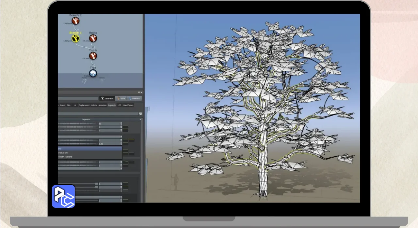The height and width of the screenshot is (228, 418).
Task: Choose the 'radius ratio' dropdown option
Action: pos(90,153)
